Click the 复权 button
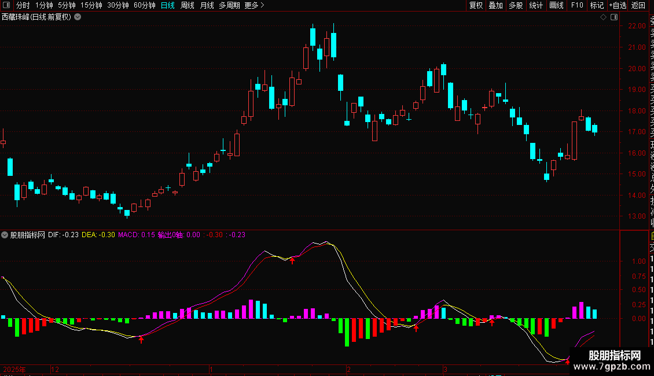 pos(476,5)
